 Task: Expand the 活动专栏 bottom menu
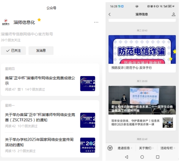click(x=167, y=148)
